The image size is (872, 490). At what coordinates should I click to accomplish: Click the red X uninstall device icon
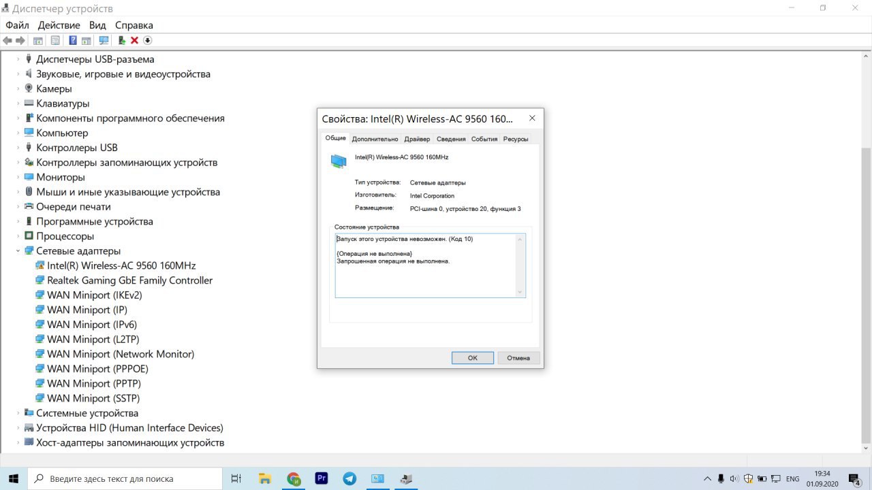point(134,41)
